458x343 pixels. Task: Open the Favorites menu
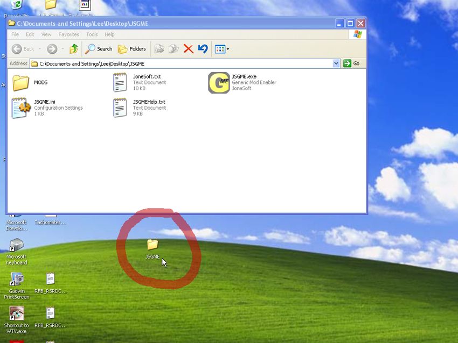click(68, 34)
